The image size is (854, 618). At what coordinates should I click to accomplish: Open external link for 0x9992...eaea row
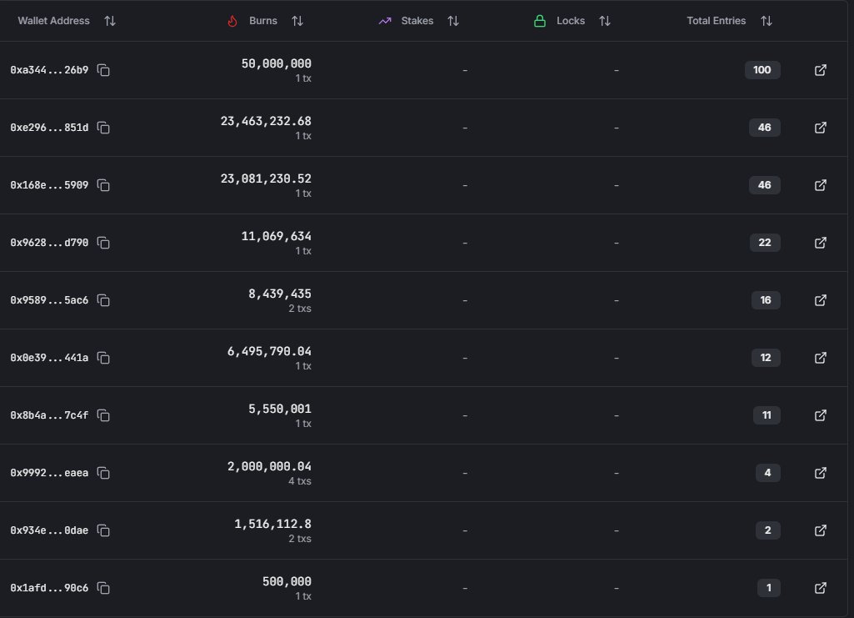click(820, 473)
